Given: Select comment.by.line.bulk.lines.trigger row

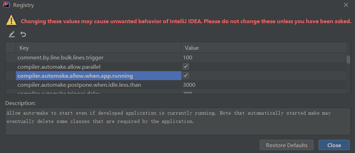Looking at the screenshot, I should pos(176,58).
